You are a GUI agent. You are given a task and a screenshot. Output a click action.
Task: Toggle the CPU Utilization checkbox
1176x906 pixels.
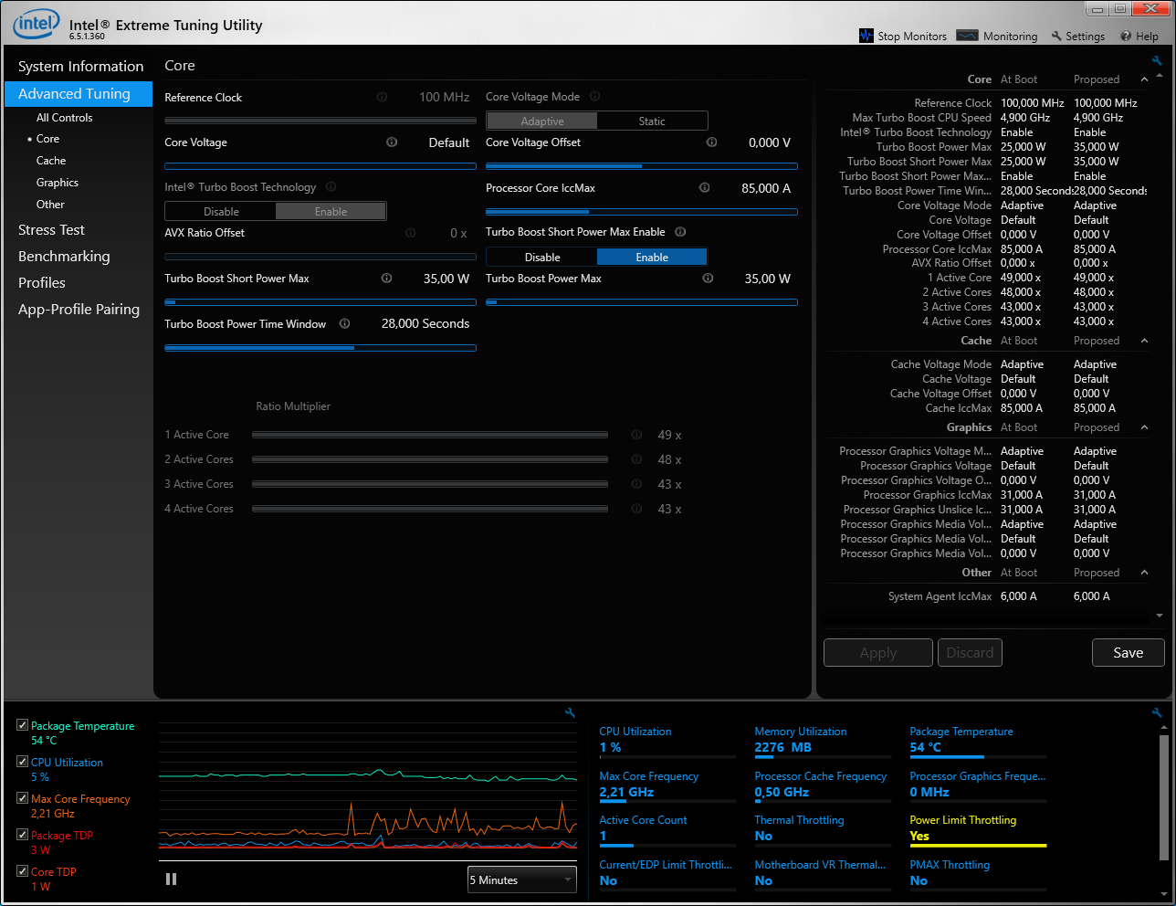pos(23,762)
